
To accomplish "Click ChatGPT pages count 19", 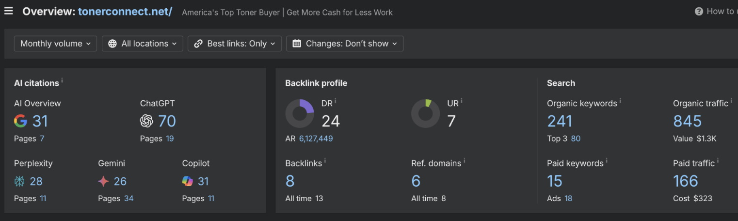I will click(170, 139).
